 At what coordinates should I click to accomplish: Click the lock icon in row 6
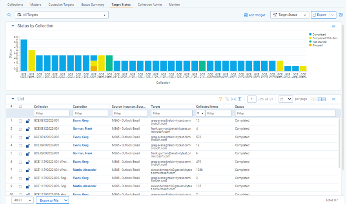tap(28, 162)
